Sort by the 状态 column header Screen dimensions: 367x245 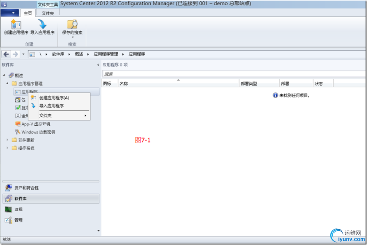(323, 84)
